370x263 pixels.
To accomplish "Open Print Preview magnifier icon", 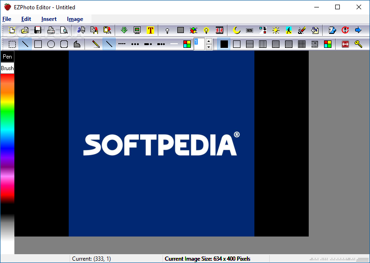I will pyautogui.click(x=64, y=30).
